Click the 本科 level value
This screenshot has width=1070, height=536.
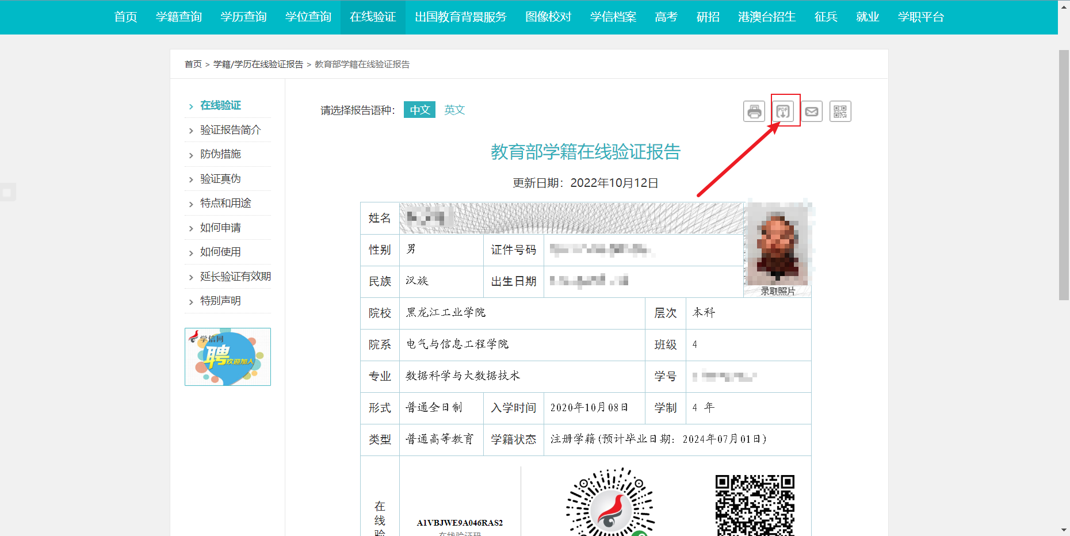pyautogui.click(x=704, y=313)
